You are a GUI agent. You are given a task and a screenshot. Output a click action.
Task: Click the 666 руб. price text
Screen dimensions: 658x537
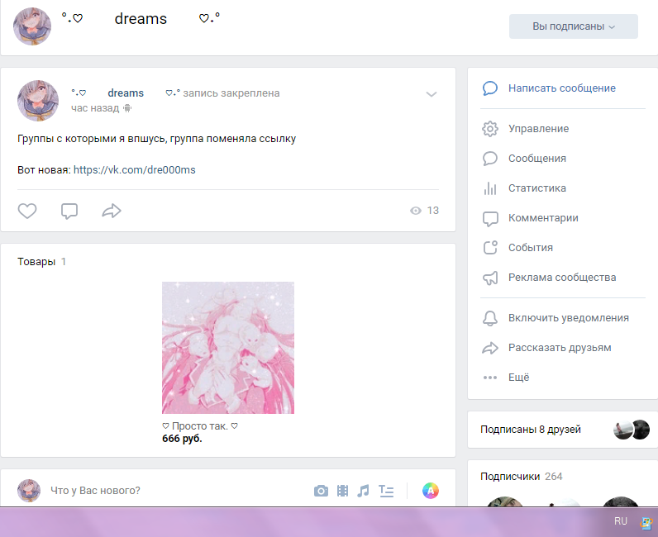182,439
